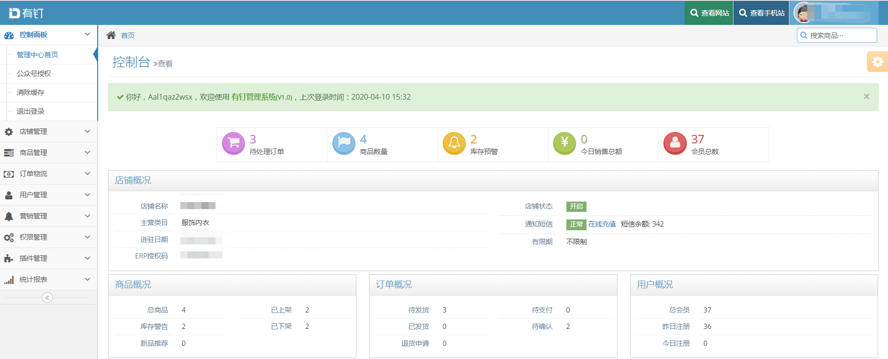888x359 pixels.
Task: Expand the 插件管理 chevron
Action: point(87,258)
